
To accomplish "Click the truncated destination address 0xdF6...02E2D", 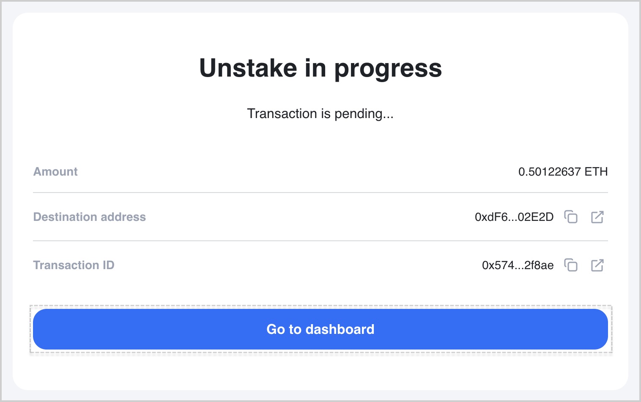I will [x=514, y=217].
